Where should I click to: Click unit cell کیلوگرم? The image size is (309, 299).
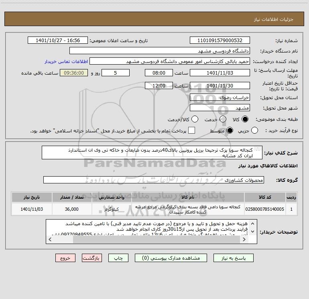click(x=112, y=209)
